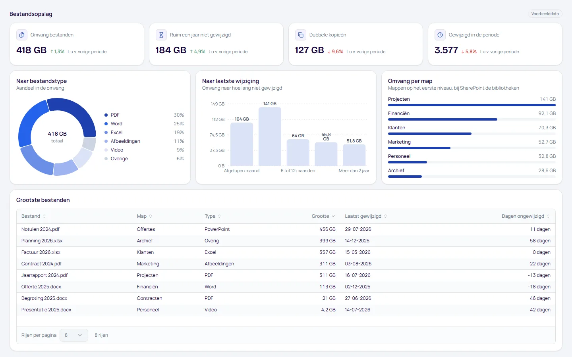The height and width of the screenshot is (357, 572).
Task: Click the 9,6% decrease indicator
Action: click(335, 52)
